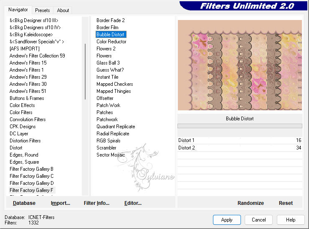Select the Mapped Checkers filter
Image resolution: width=309 pixels, height=229 pixels.
coord(115,84)
